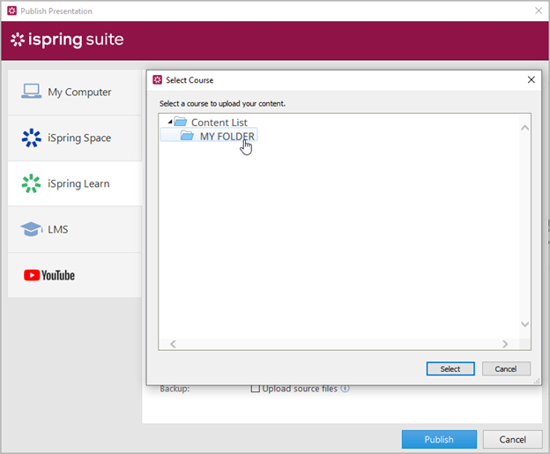550x454 pixels.
Task: Click the 'Backup:' label
Action: click(175, 389)
